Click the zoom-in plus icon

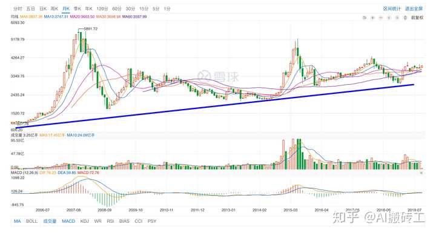[x=372, y=18]
